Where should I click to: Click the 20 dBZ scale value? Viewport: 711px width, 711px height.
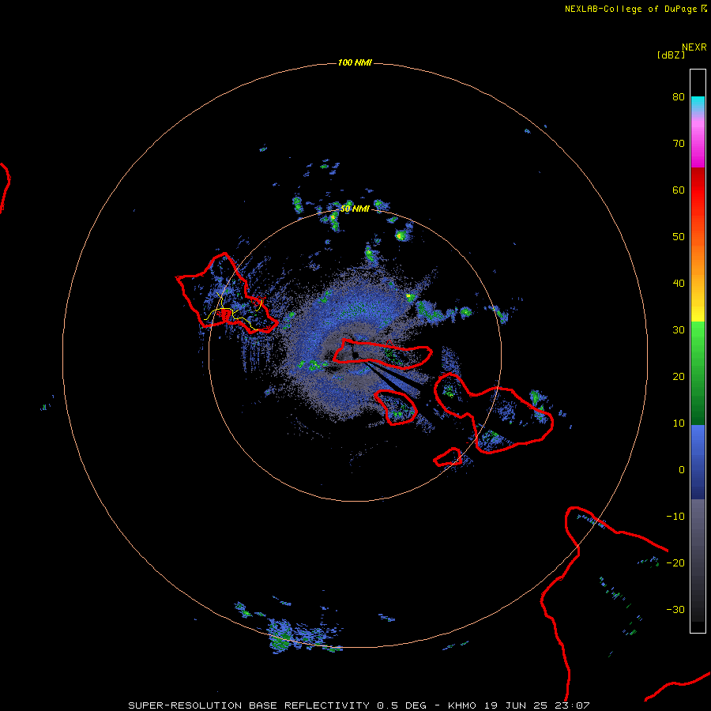point(679,376)
